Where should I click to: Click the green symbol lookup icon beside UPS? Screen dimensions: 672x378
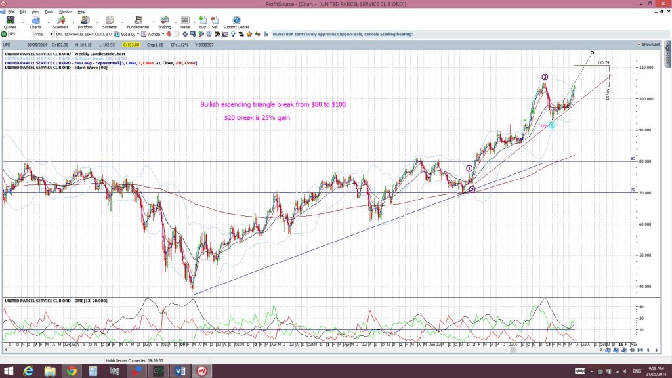click(x=4, y=34)
